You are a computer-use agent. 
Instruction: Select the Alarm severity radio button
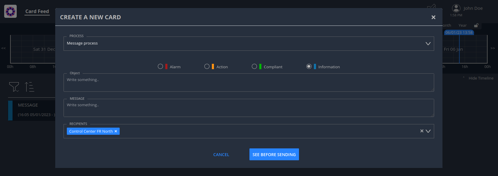(x=160, y=66)
